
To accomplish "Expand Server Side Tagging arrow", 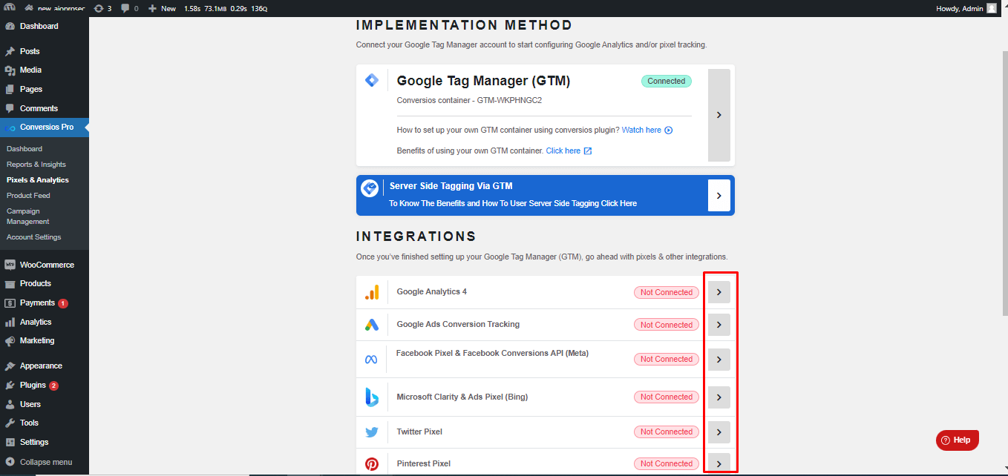I will click(719, 196).
